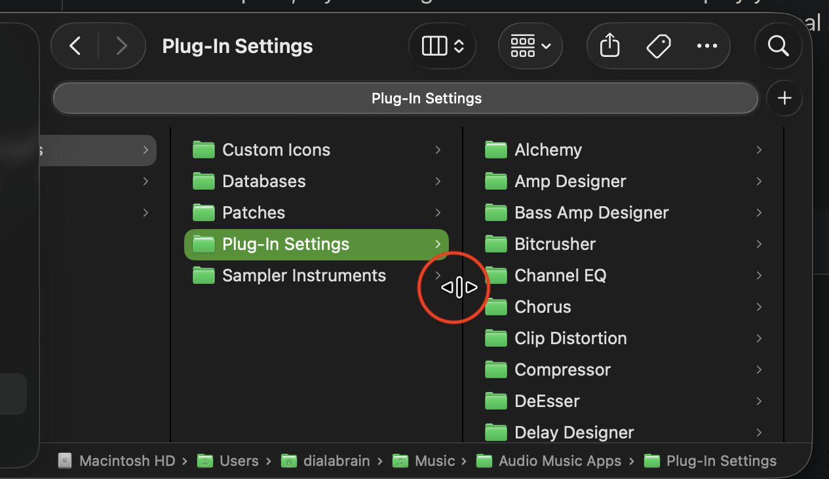
Task: Open the Custom Icons folder
Action: (276, 150)
